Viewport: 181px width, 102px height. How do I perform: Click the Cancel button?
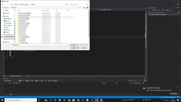(x=84, y=48)
